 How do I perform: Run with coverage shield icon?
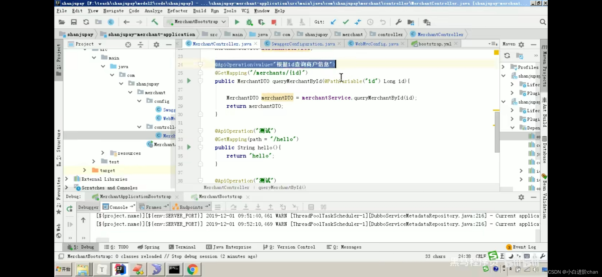click(x=261, y=22)
